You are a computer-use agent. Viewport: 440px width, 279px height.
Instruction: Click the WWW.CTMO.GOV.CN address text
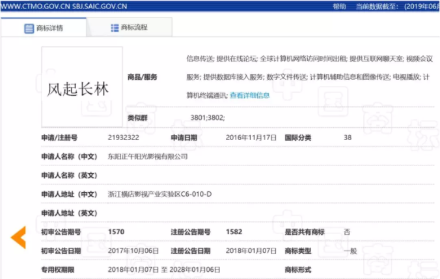(x=32, y=6)
